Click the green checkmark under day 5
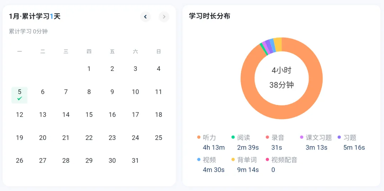Screen dimensions: 384x191 pos(20,98)
